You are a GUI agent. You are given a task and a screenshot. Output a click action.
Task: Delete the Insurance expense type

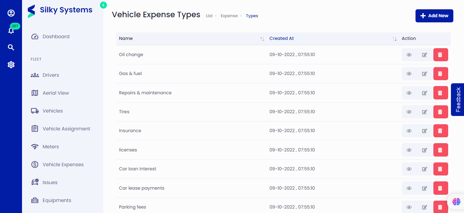click(441, 131)
